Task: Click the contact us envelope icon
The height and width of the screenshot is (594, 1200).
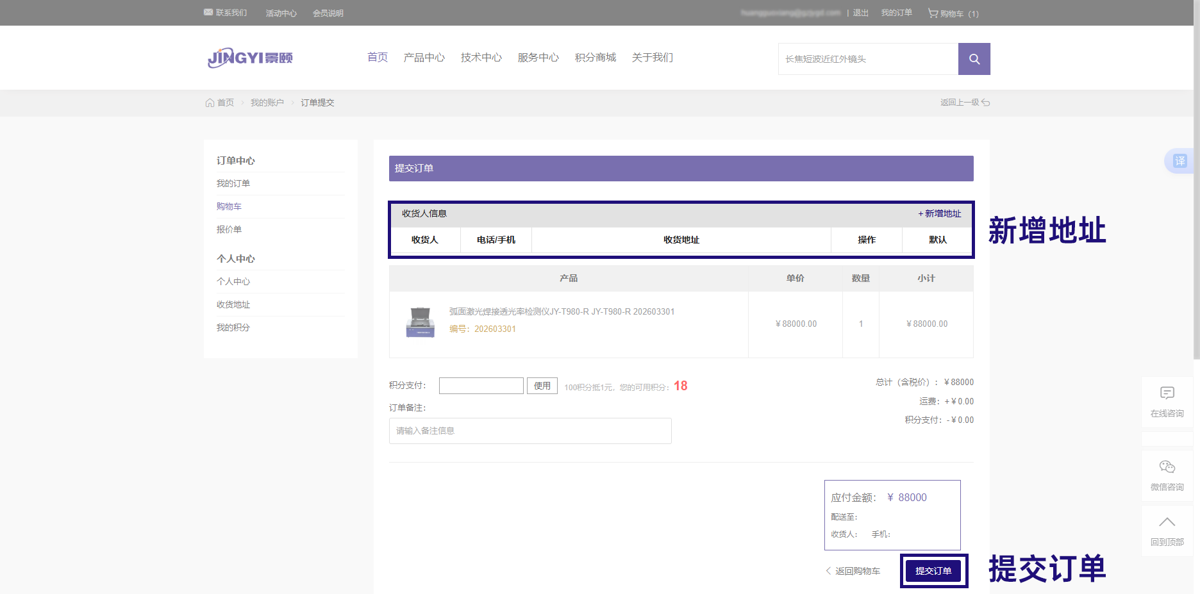Action: 208,12
